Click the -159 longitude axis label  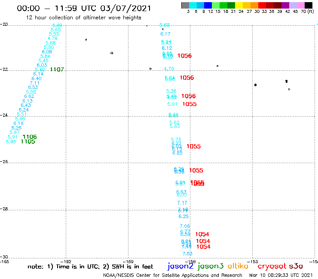tap(128, 262)
